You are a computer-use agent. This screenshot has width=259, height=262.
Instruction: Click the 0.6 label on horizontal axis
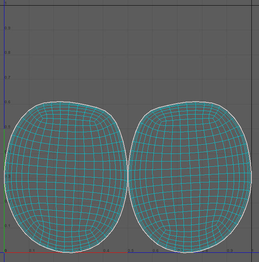click(155, 251)
